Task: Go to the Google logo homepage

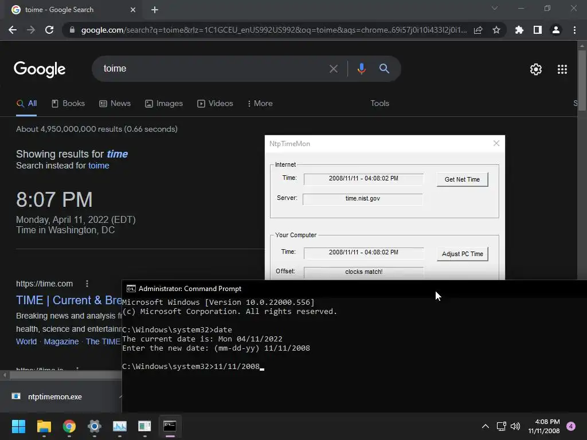Action: [40, 69]
